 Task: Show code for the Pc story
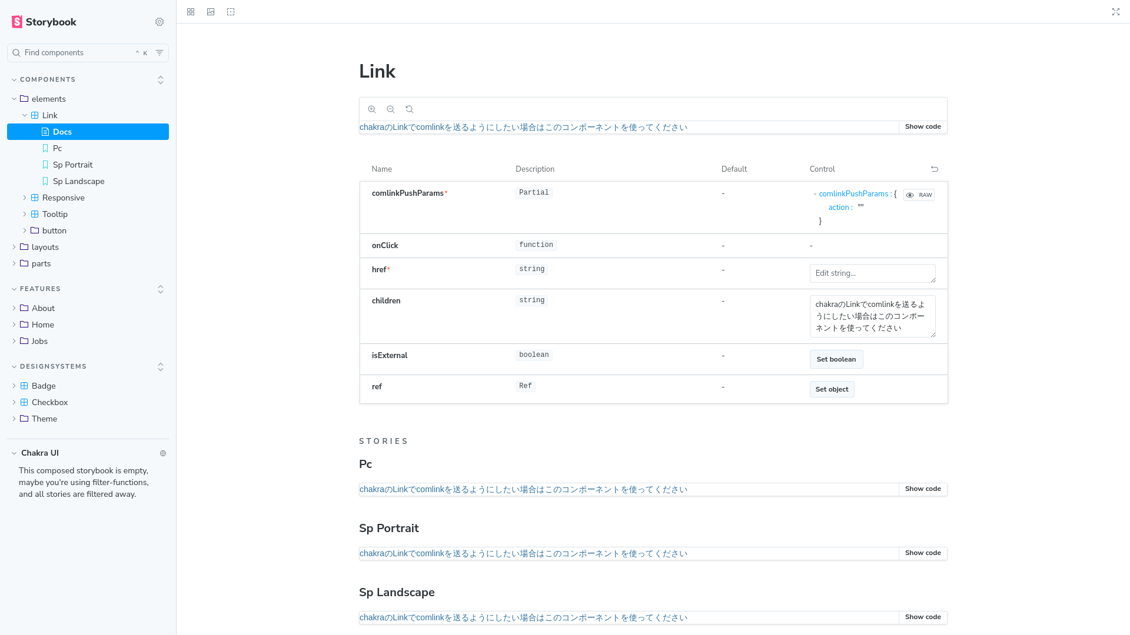tap(923, 489)
